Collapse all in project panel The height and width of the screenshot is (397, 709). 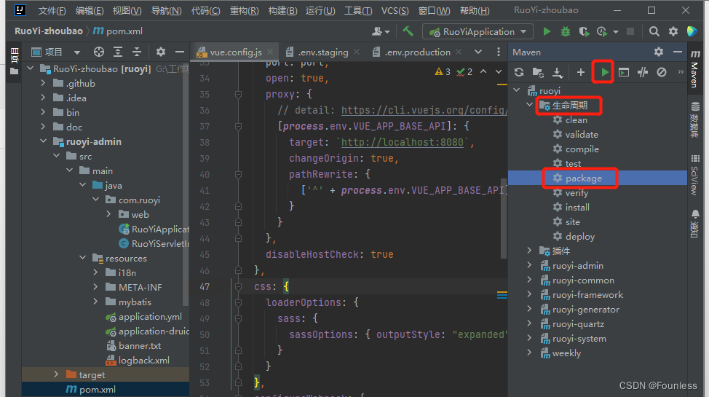137,52
